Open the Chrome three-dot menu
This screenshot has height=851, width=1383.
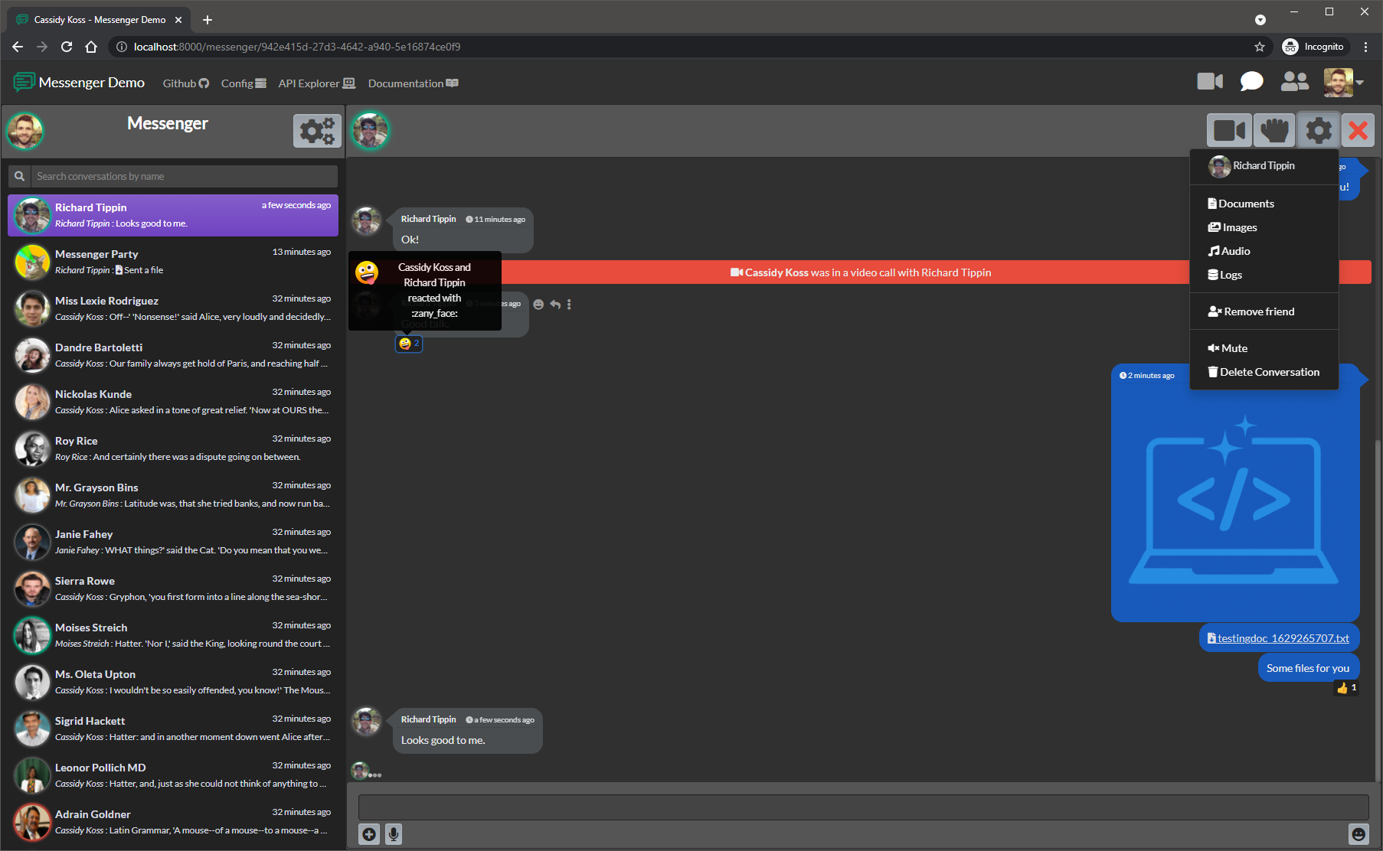click(x=1365, y=47)
